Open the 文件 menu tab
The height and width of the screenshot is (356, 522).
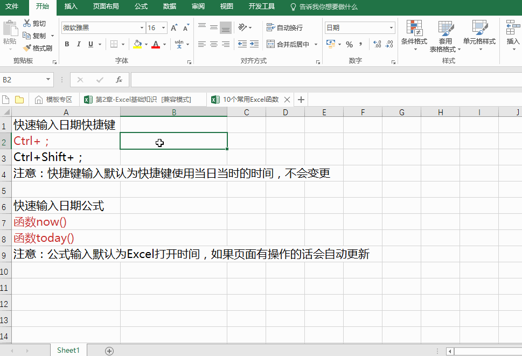(x=12, y=6)
